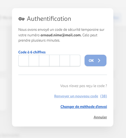Click the 'Code à 6 chiffres' label
Viewport: 126px width, 138px height.
click(x=32, y=52)
